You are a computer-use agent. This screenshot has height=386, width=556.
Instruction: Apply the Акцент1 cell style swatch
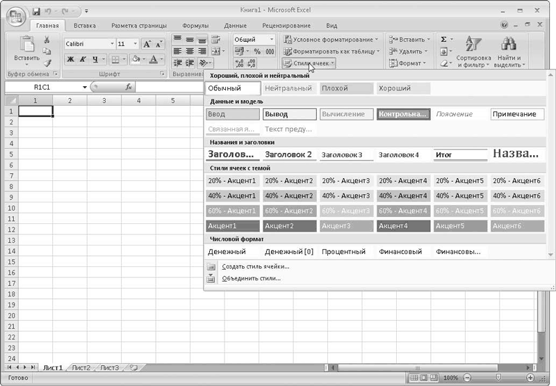pyautogui.click(x=232, y=226)
